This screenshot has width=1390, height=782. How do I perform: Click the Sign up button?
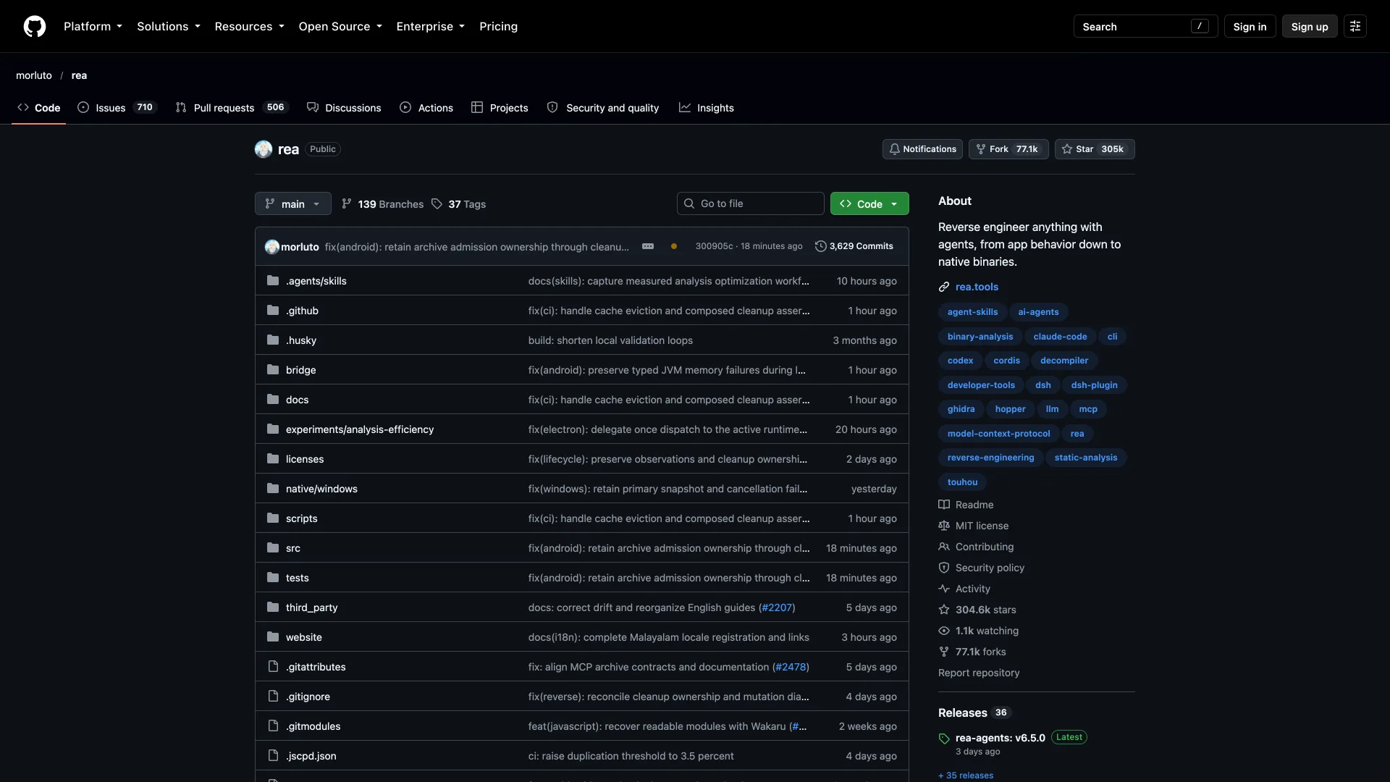tap(1310, 26)
